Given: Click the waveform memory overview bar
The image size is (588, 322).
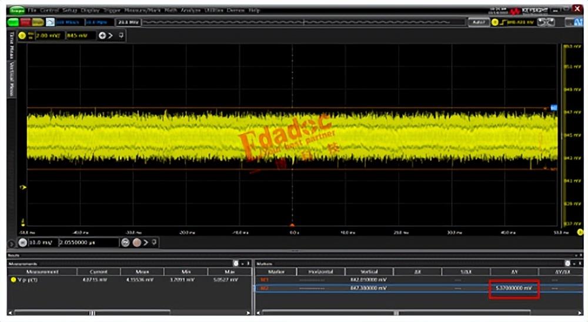Looking at the screenshot, I should [x=304, y=22].
